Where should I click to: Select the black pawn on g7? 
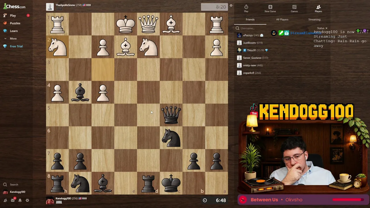[80, 161]
